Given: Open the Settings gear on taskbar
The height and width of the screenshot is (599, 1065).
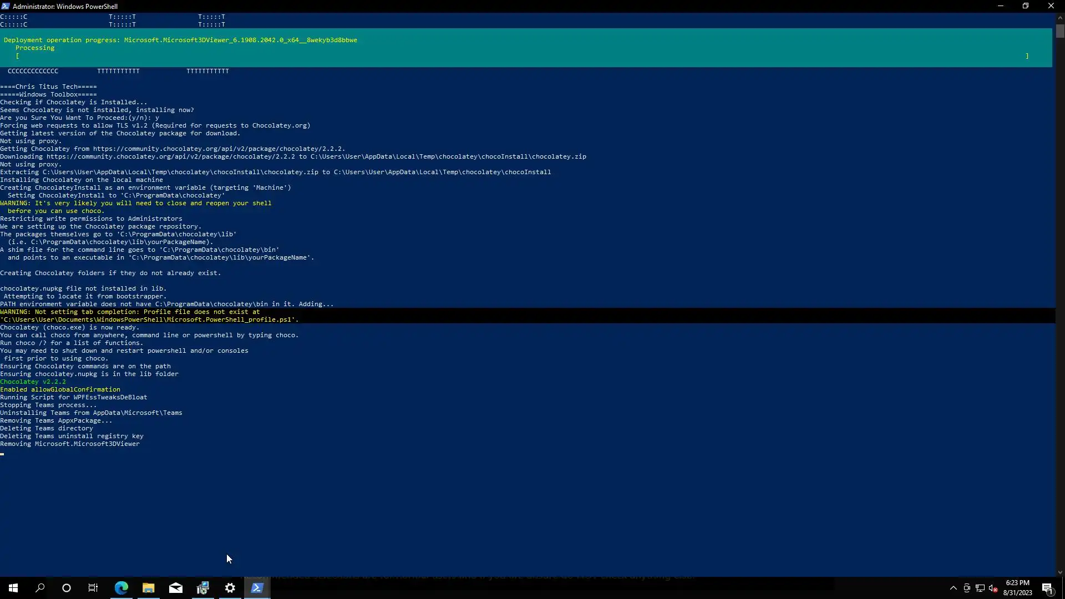Looking at the screenshot, I should point(230,588).
